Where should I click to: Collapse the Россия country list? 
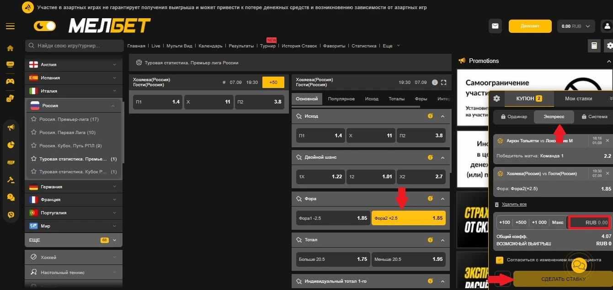(x=74, y=106)
